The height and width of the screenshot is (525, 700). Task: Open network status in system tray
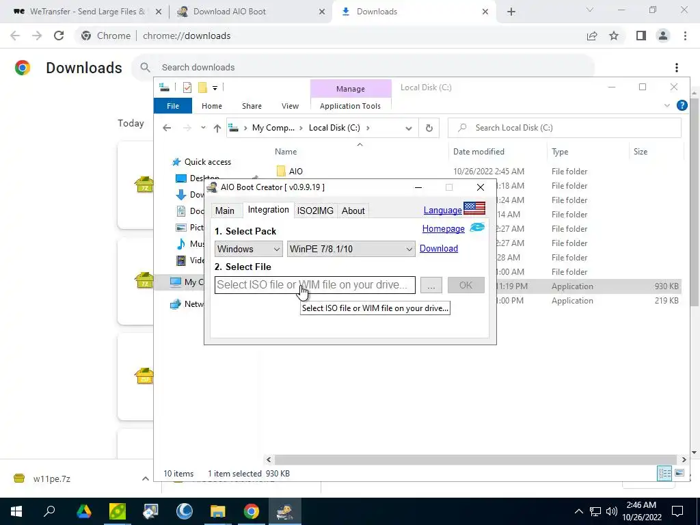coord(595,511)
